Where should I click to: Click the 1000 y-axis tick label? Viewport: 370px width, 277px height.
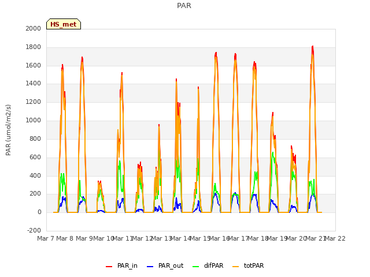tap(34, 121)
